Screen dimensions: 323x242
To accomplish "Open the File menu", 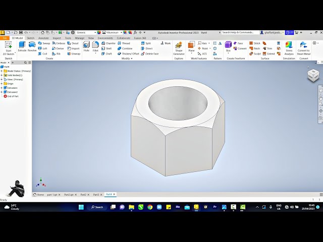I will tap(5, 38).
